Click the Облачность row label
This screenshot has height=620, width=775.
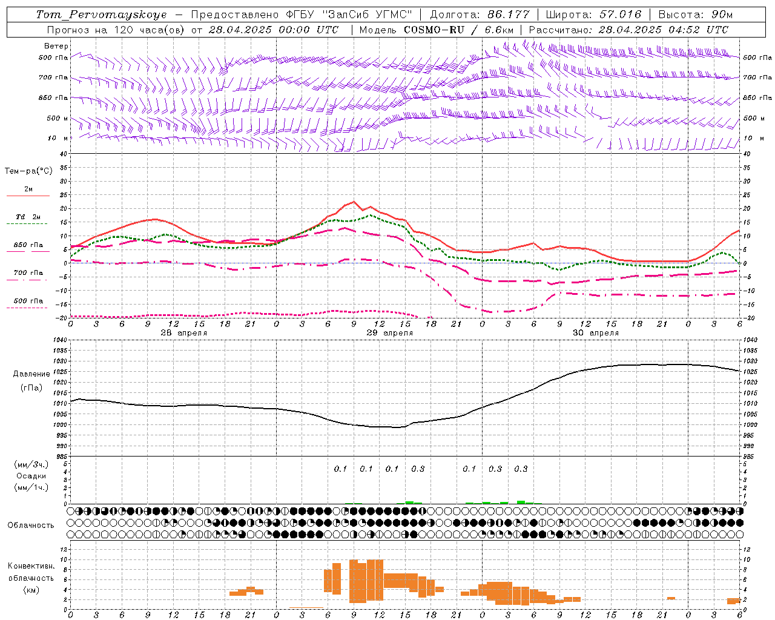pyautogui.click(x=31, y=525)
